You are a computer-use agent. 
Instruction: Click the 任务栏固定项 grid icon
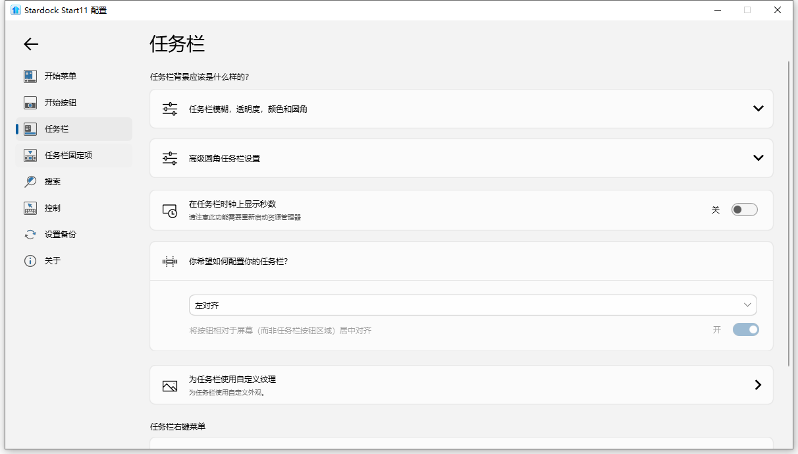tap(30, 155)
